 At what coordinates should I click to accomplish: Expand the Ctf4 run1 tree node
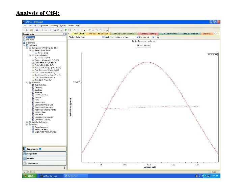coord(24,45)
